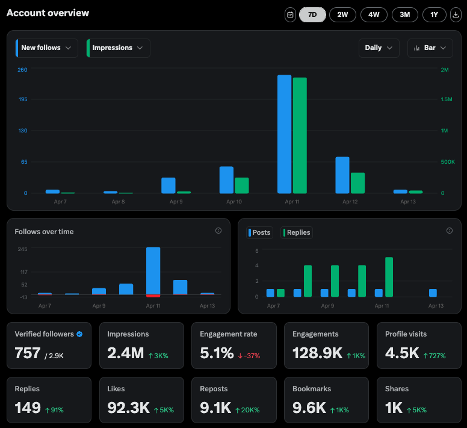The image size is (467, 428).
Task: Open the Daily interval dropdown
Action: pos(379,48)
